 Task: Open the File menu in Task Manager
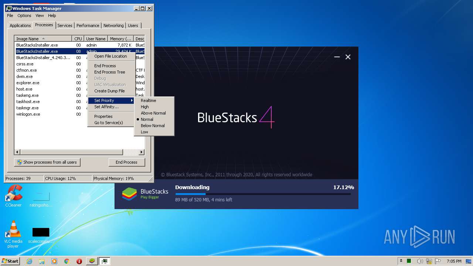(10, 16)
